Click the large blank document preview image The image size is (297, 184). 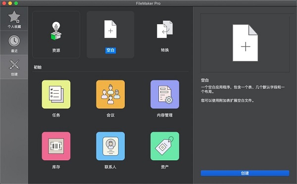click(x=245, y=43)
